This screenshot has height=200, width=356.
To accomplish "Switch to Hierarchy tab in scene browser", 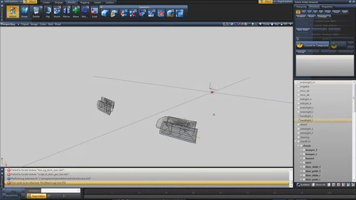I will coord(301,7).
